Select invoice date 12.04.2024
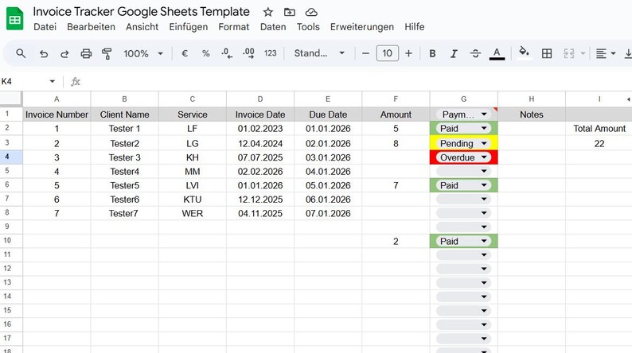 (260, 143)
